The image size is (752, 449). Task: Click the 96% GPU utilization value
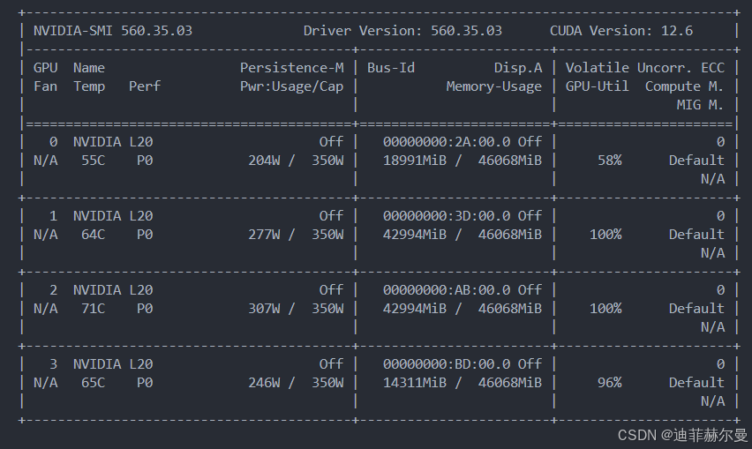point(609,383)
